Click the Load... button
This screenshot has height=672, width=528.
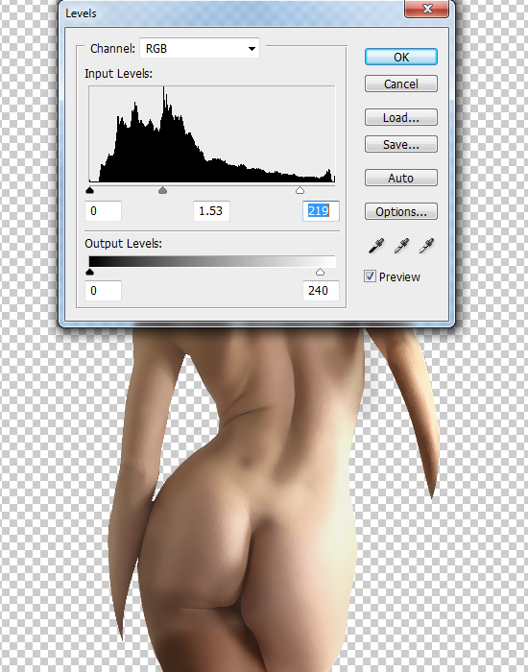click(401, 117)
